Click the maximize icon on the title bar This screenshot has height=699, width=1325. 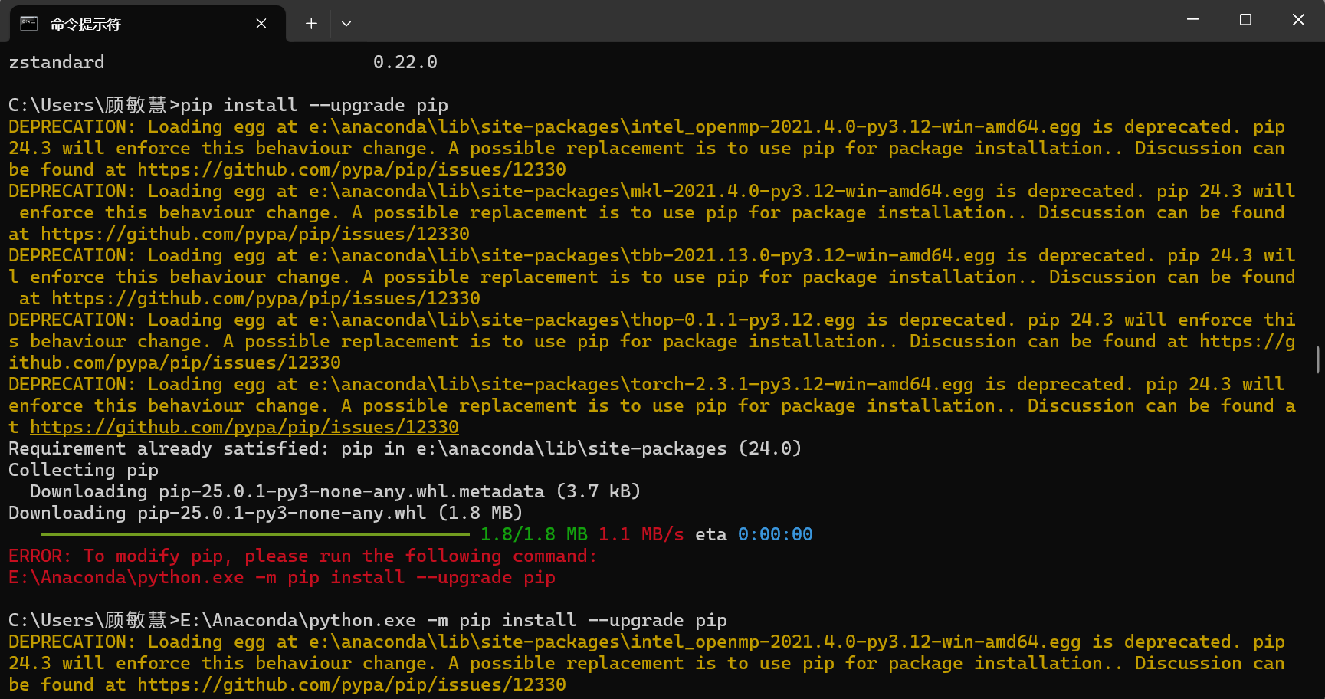(1245, 20)
